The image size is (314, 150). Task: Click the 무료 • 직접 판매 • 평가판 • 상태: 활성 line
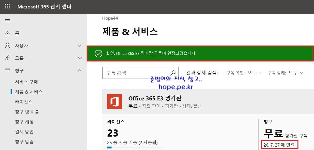click(165, 106)
